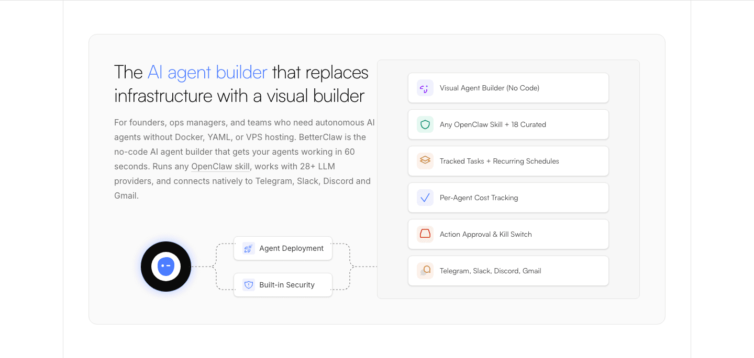Click Any OpenClaw Skill + 18 Curated text

pyautogui.click(x=493, y=124)
